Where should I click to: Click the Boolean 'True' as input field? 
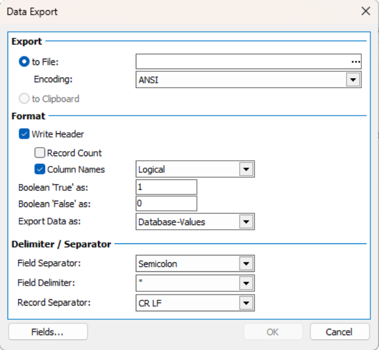pyautogui.click(x=166, y=187)
